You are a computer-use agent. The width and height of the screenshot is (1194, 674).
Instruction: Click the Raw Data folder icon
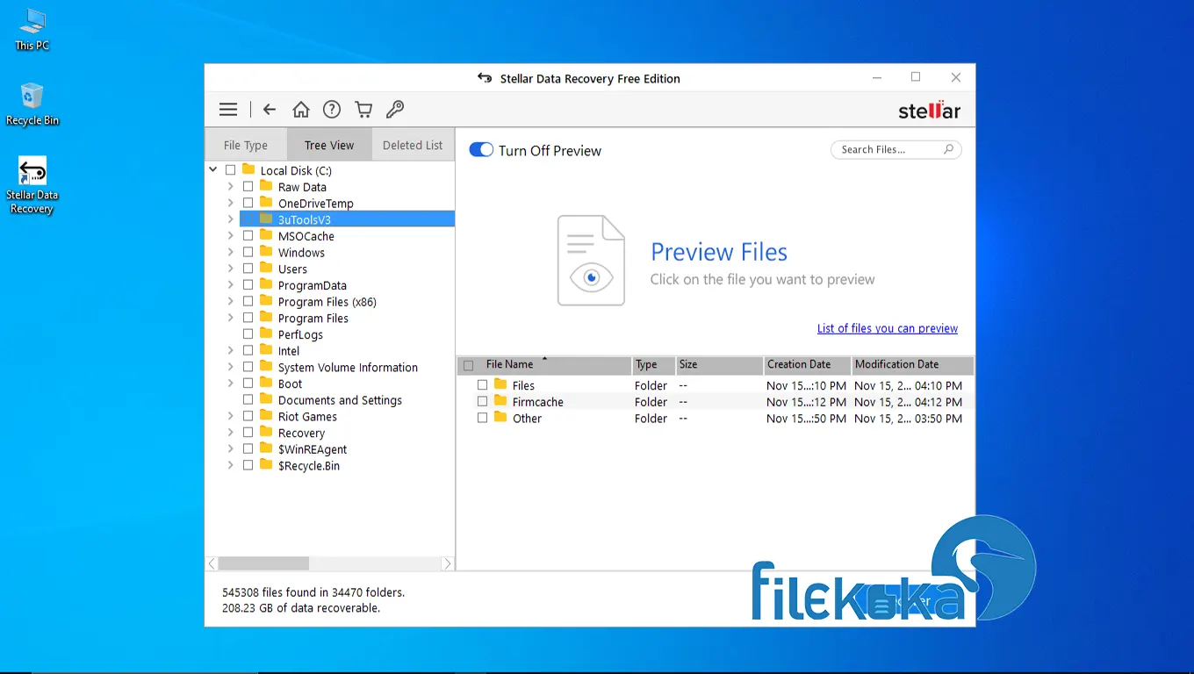pyautogui.click(x=266, y=186)
